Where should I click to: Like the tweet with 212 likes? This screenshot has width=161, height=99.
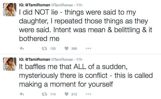[67, 94]
